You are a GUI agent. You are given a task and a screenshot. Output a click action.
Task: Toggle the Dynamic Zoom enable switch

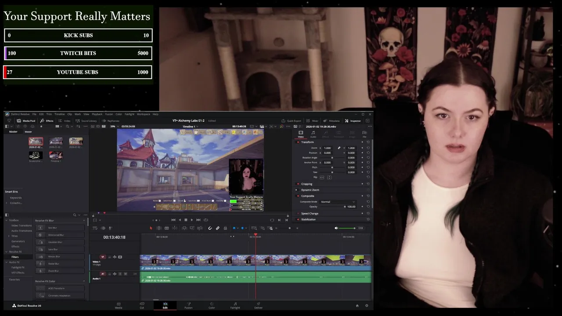point(296,190)
